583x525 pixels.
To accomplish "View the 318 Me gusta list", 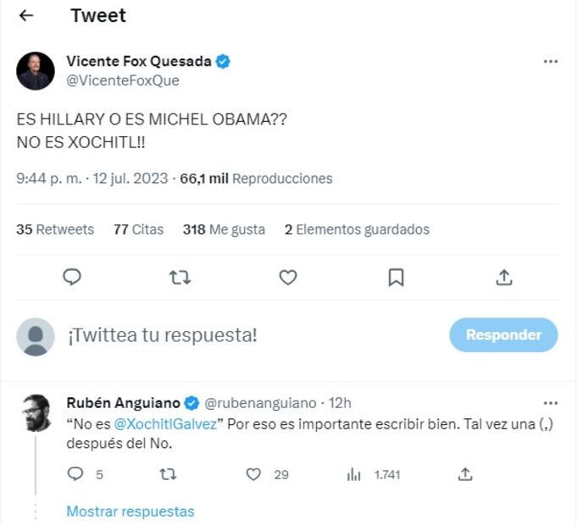I will [224, 229].
